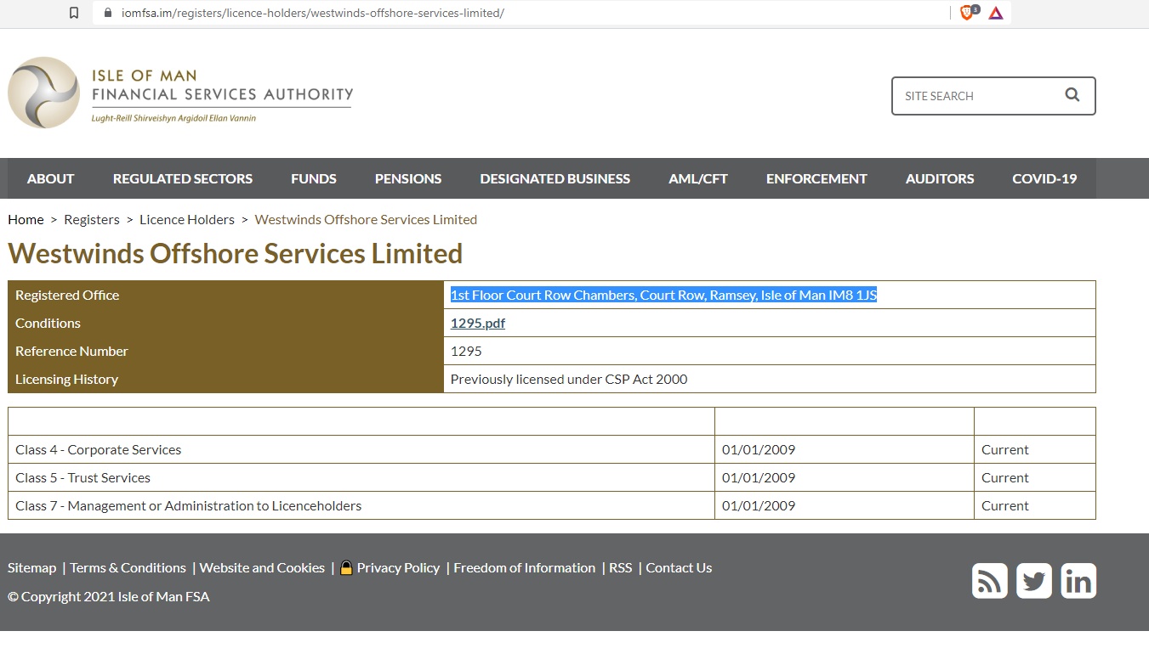Click the search magnifier icon

point(1072,95)
